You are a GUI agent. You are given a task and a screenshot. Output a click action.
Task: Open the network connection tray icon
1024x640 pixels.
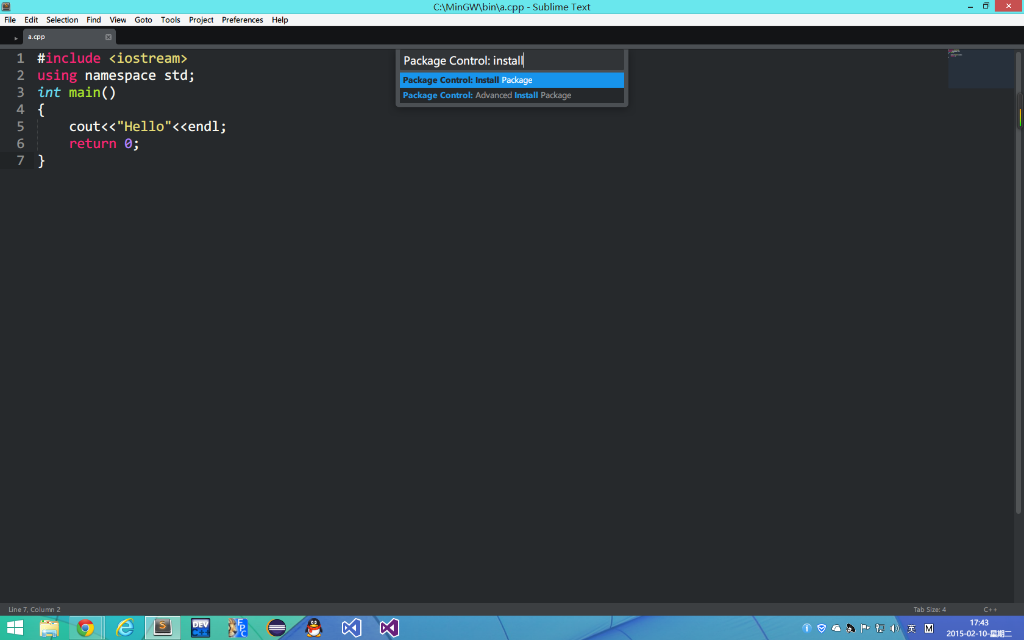pos(880,628)
